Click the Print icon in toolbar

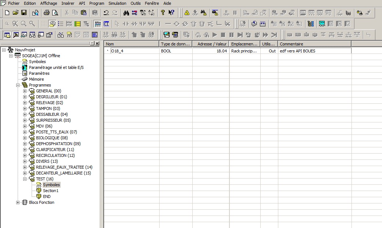(47, 13)
